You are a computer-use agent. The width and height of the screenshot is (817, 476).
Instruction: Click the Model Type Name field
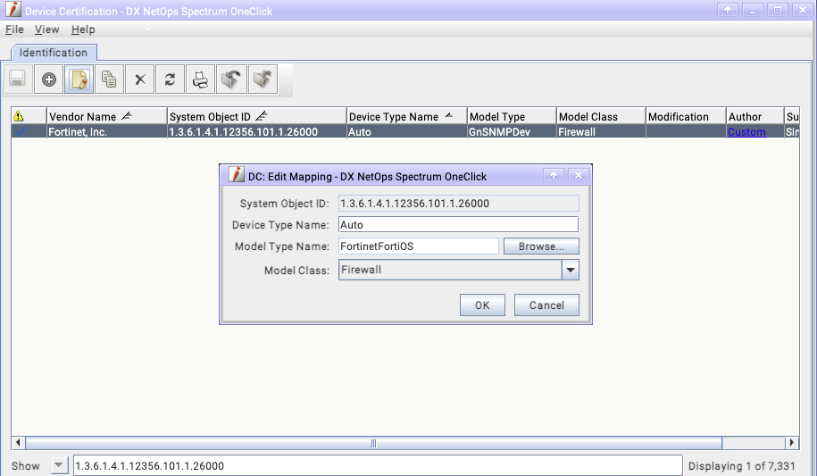coord(419,246)
